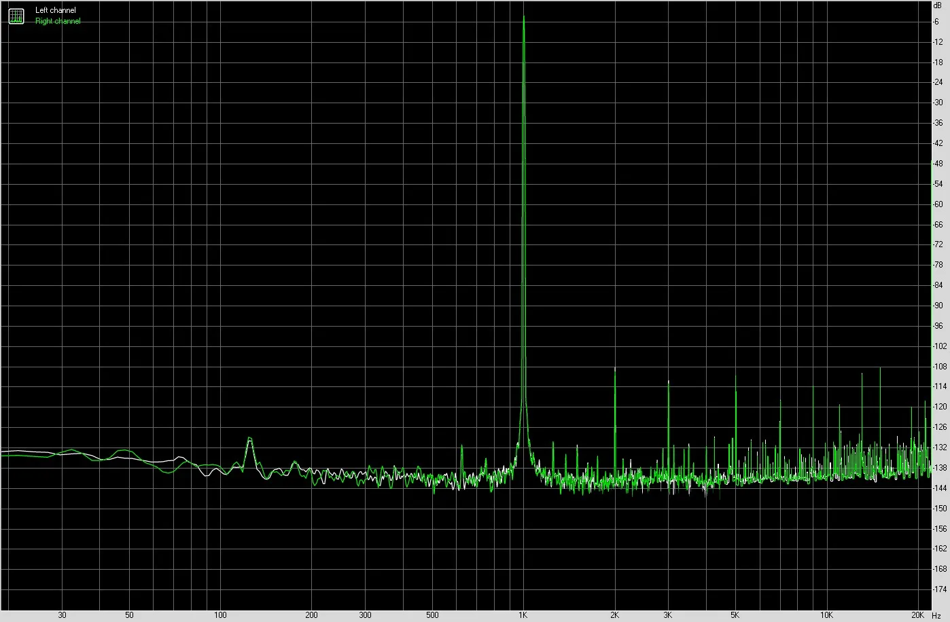Viewport: 950px width, 622px height.
Task: Click the 20K frequency label
Action: (x=917, y=615)
